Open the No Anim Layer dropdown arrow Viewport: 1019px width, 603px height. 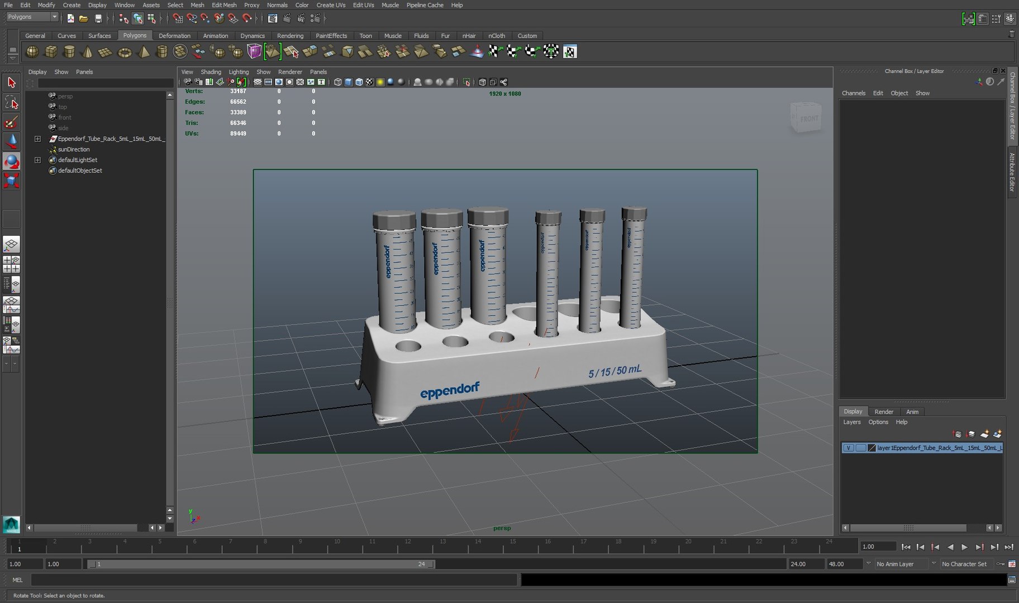(868, 564)
